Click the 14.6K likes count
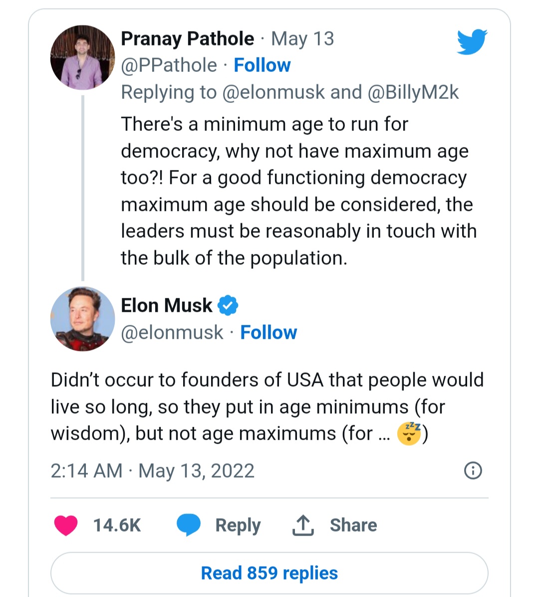The image size is (539, 597). 117,525
